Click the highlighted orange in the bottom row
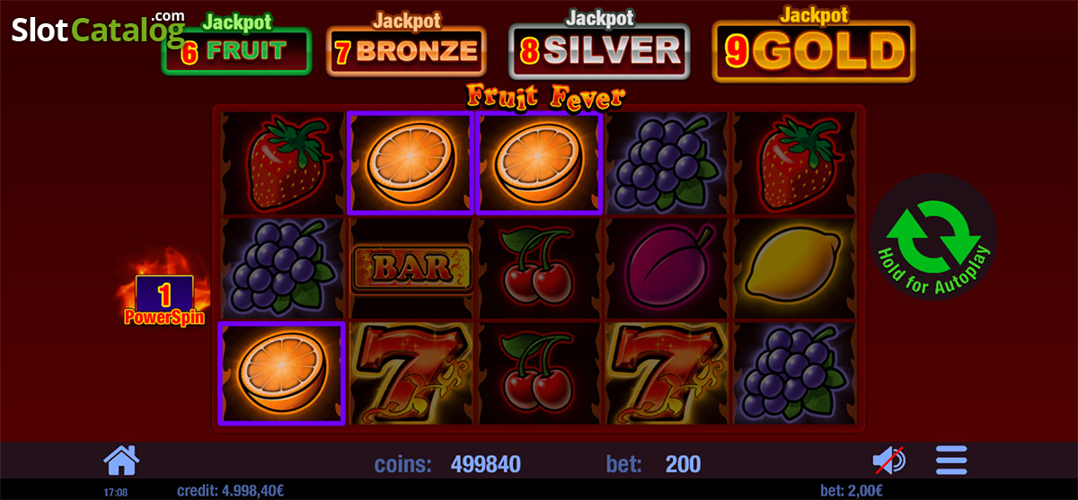The width and height of the screenshot is (1078, 500). tap(282, 373)
